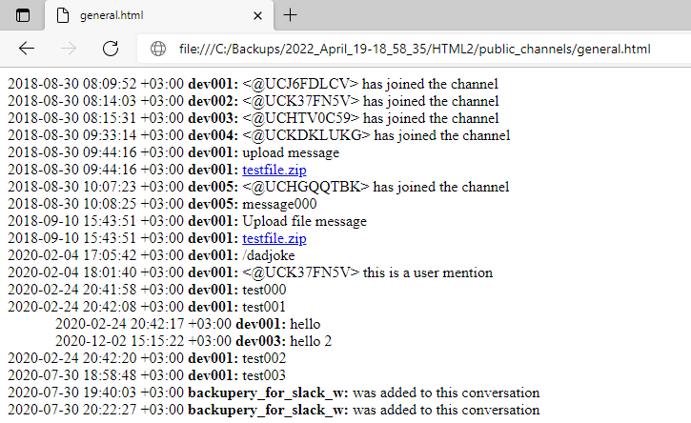Screen dimensions: 691x423
Task: Click the globe site info icon
Action: coord(158,49)
